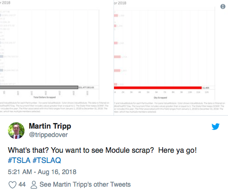This screenshot has height=195, width=228.
Task: Open Martin Tripp's profile picture
Action: 16,130
